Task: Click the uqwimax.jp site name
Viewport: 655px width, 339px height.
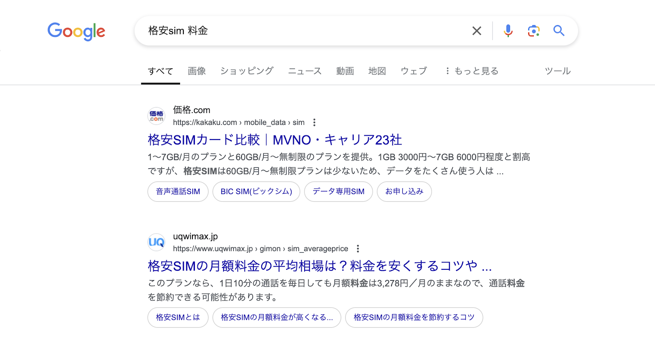Action: [x=195, y=236]
